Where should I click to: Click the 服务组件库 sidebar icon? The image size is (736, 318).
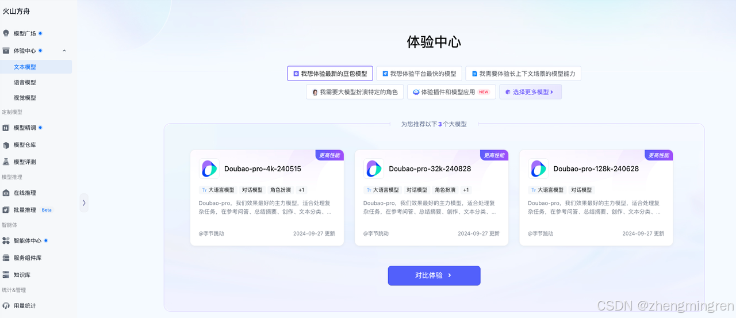[x=6, y=258]
